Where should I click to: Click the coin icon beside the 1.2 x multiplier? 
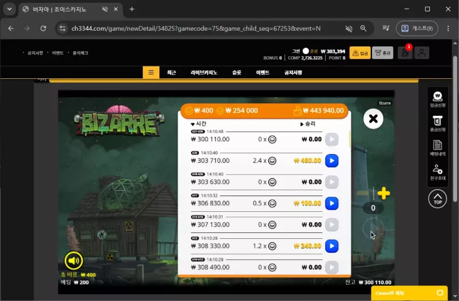(x=272, y=246)
